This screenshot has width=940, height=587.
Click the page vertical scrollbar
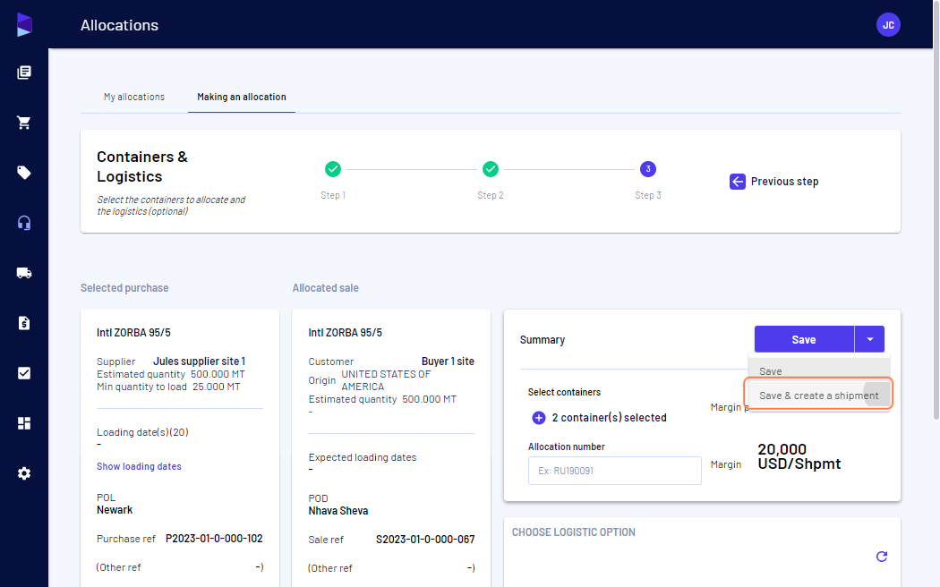[x=936, y=209]
